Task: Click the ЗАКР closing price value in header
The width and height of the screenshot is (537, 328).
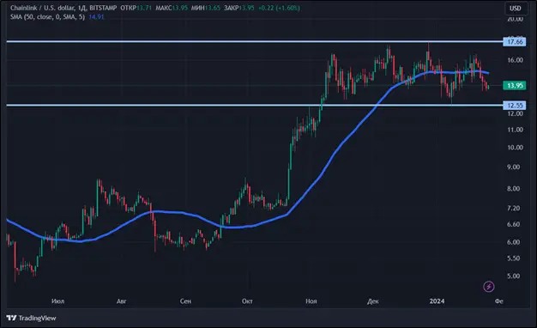Action: coord(246,8)
